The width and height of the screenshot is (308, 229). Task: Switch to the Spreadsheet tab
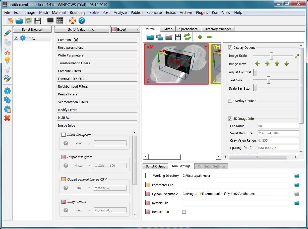[x=188, y=29]
